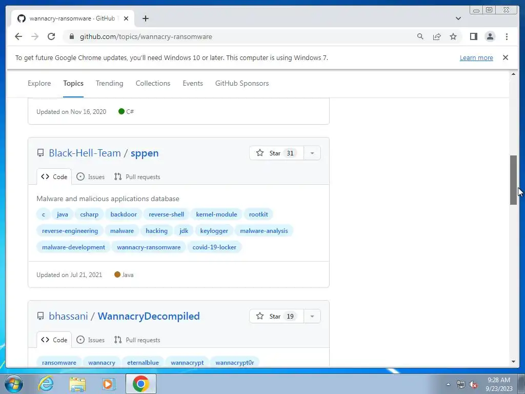Image resolution: width=525 pixels, height=394 pixels.
Task: Click the kernel-module topic tag
Action: click(217, 214)
